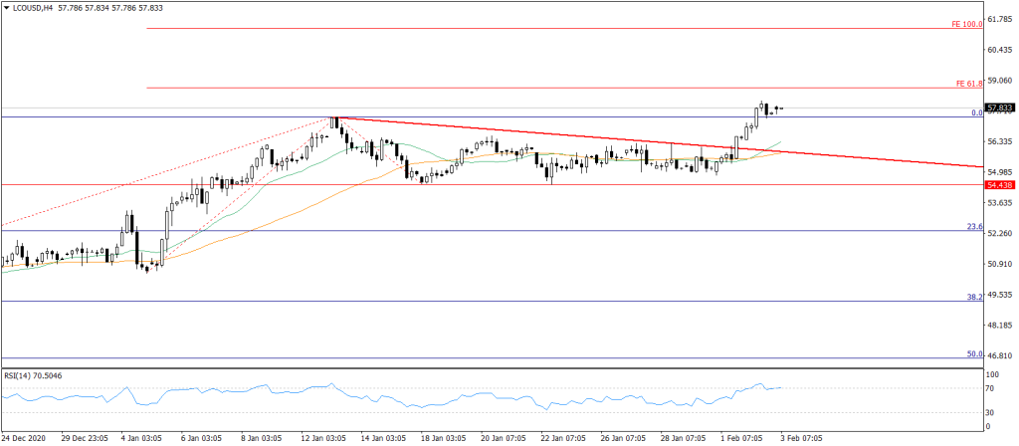Click the red 54.438 price tag
The image size is (1019, 446).
pos(999,185)
